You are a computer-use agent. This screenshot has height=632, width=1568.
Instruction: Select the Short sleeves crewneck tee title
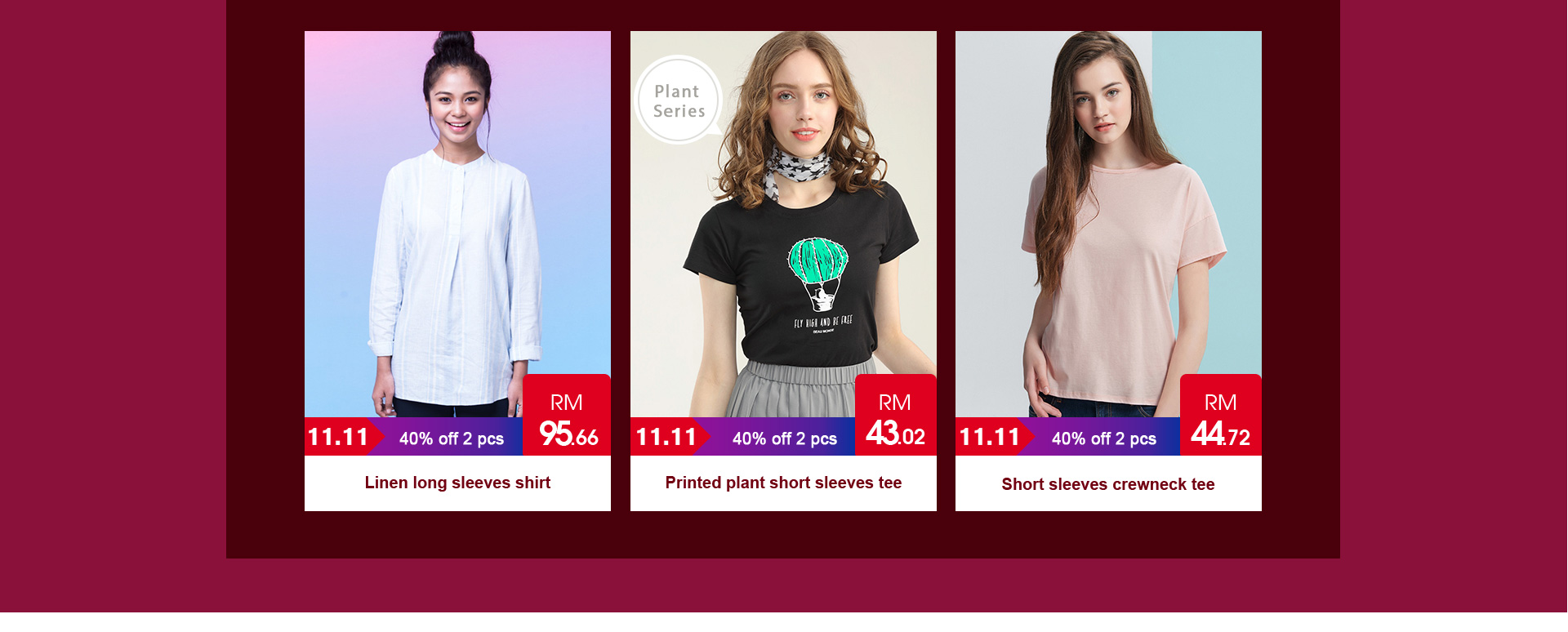coord(1108,484)
